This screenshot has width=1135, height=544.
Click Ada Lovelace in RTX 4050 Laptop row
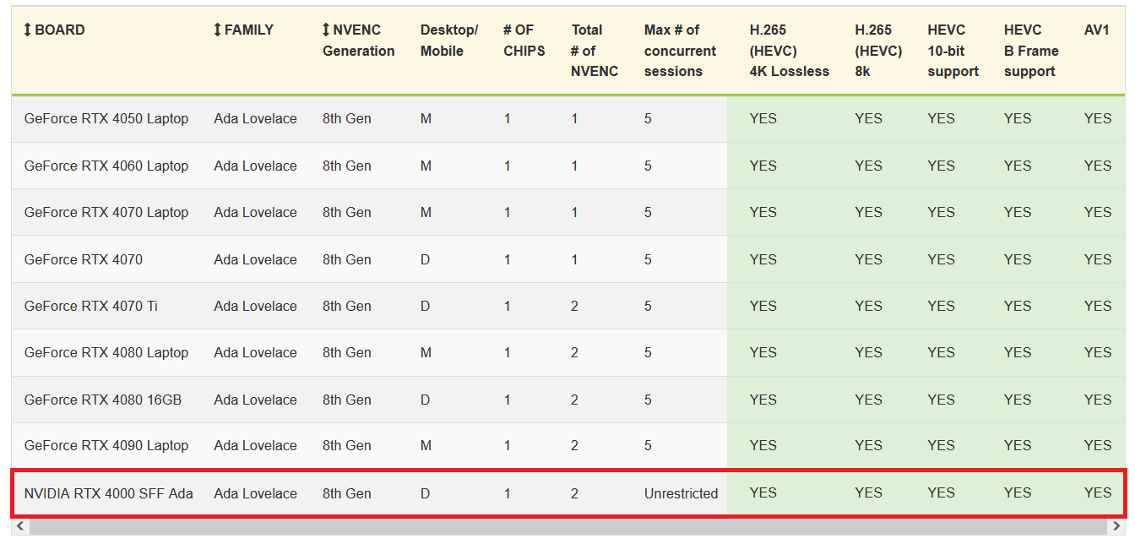256,119
